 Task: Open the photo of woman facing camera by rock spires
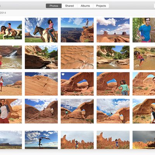click(x=77, y=140)
